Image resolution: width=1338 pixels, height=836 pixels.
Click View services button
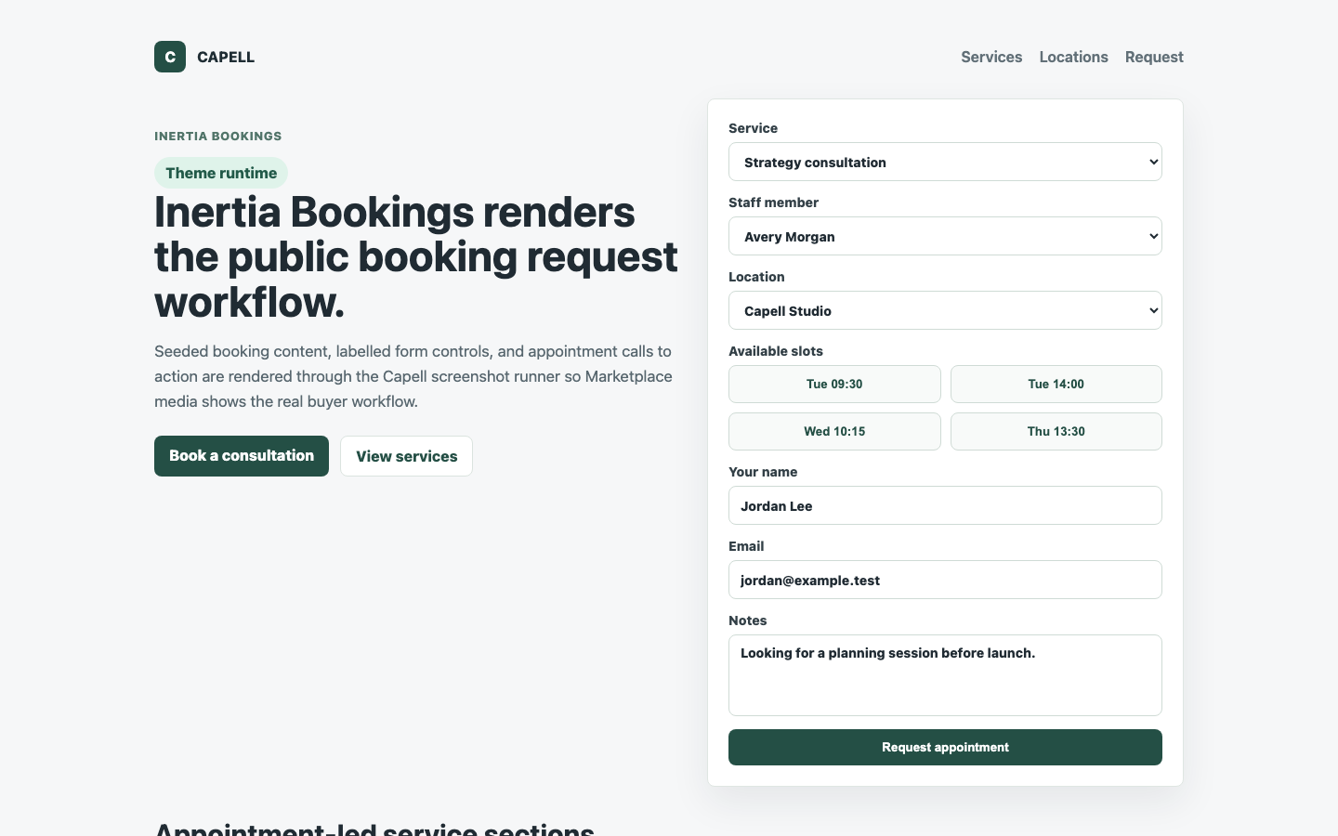pyautogui.click(x=406, y=456)
